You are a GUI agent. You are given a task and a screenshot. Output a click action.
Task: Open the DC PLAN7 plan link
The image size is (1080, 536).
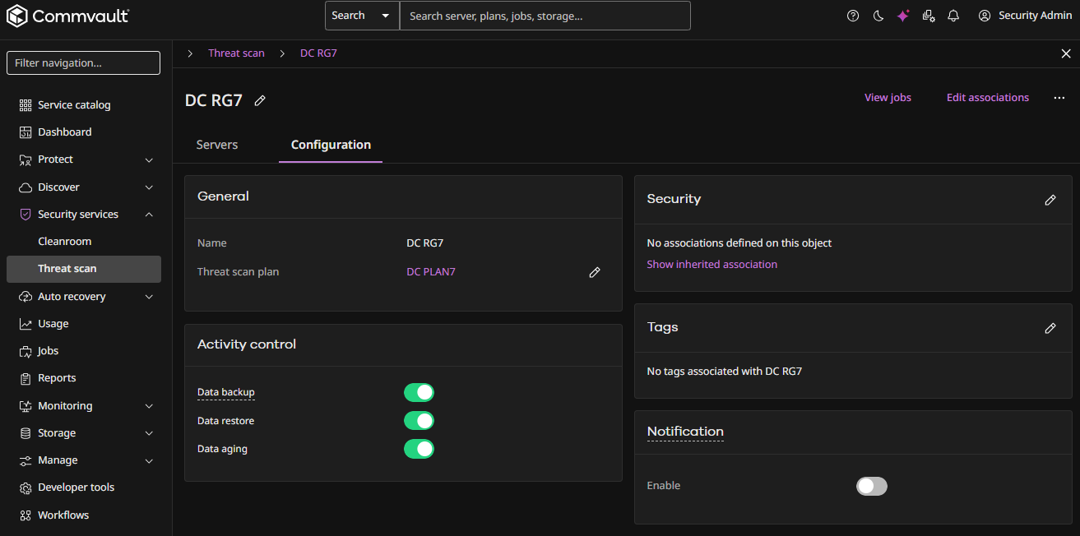coord(431,272)
